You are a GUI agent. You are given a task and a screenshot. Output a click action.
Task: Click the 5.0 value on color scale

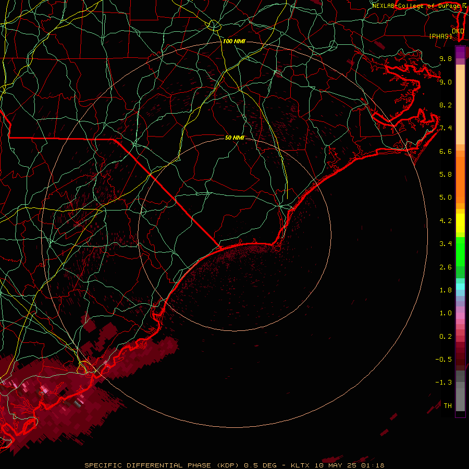click(446, 198)
